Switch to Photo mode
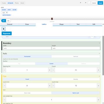This screenshot has height=104, width=104. click(x=17, y=3)
